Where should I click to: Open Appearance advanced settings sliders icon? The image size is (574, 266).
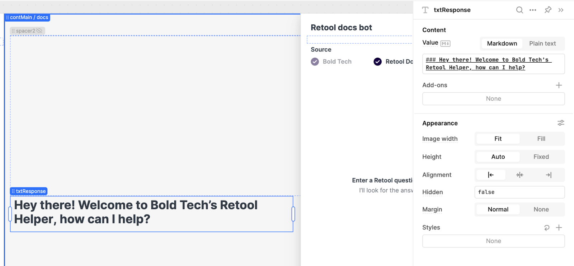[561, 123]
